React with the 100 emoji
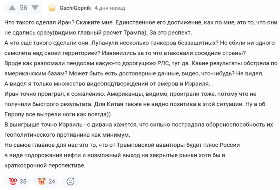The width and height of the screenshot is (280, 190). [13, 181]
